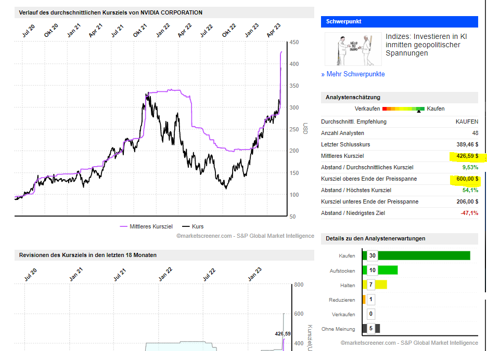Screen dimensions: 487x351
Task: Click the 426,59 label in the revisions chart
Action: [283, 334]
